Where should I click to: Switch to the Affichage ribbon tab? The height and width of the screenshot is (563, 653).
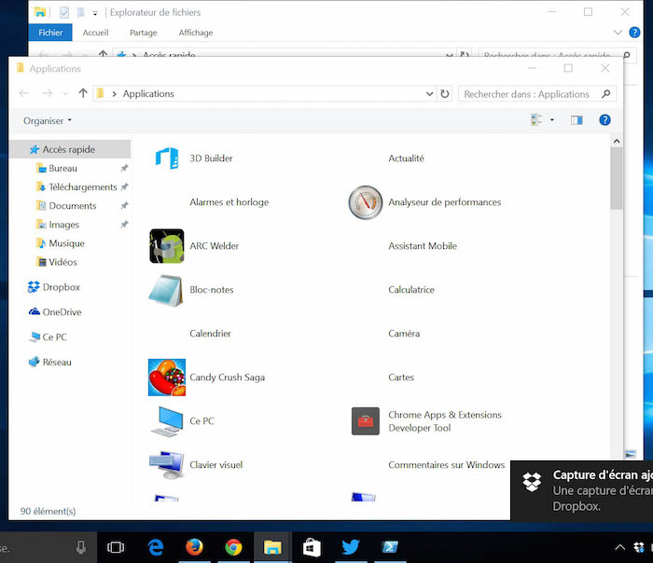pos(196,33)
